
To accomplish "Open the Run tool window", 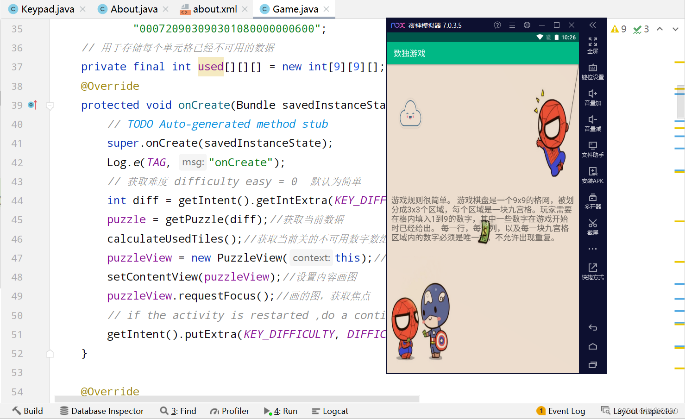I will point(281,411).
